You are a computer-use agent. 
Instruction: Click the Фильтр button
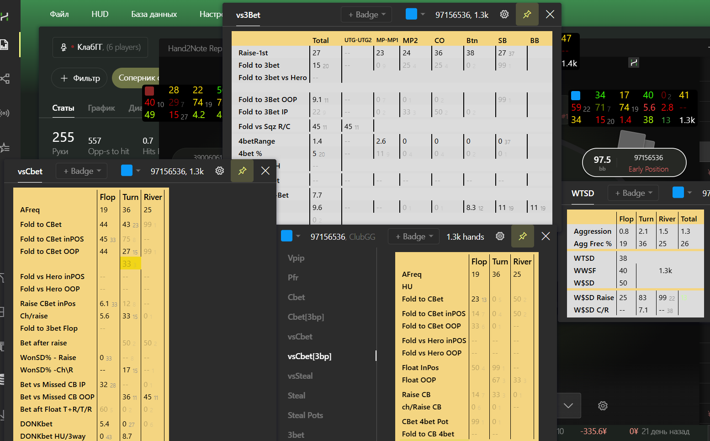coord(79,78)
